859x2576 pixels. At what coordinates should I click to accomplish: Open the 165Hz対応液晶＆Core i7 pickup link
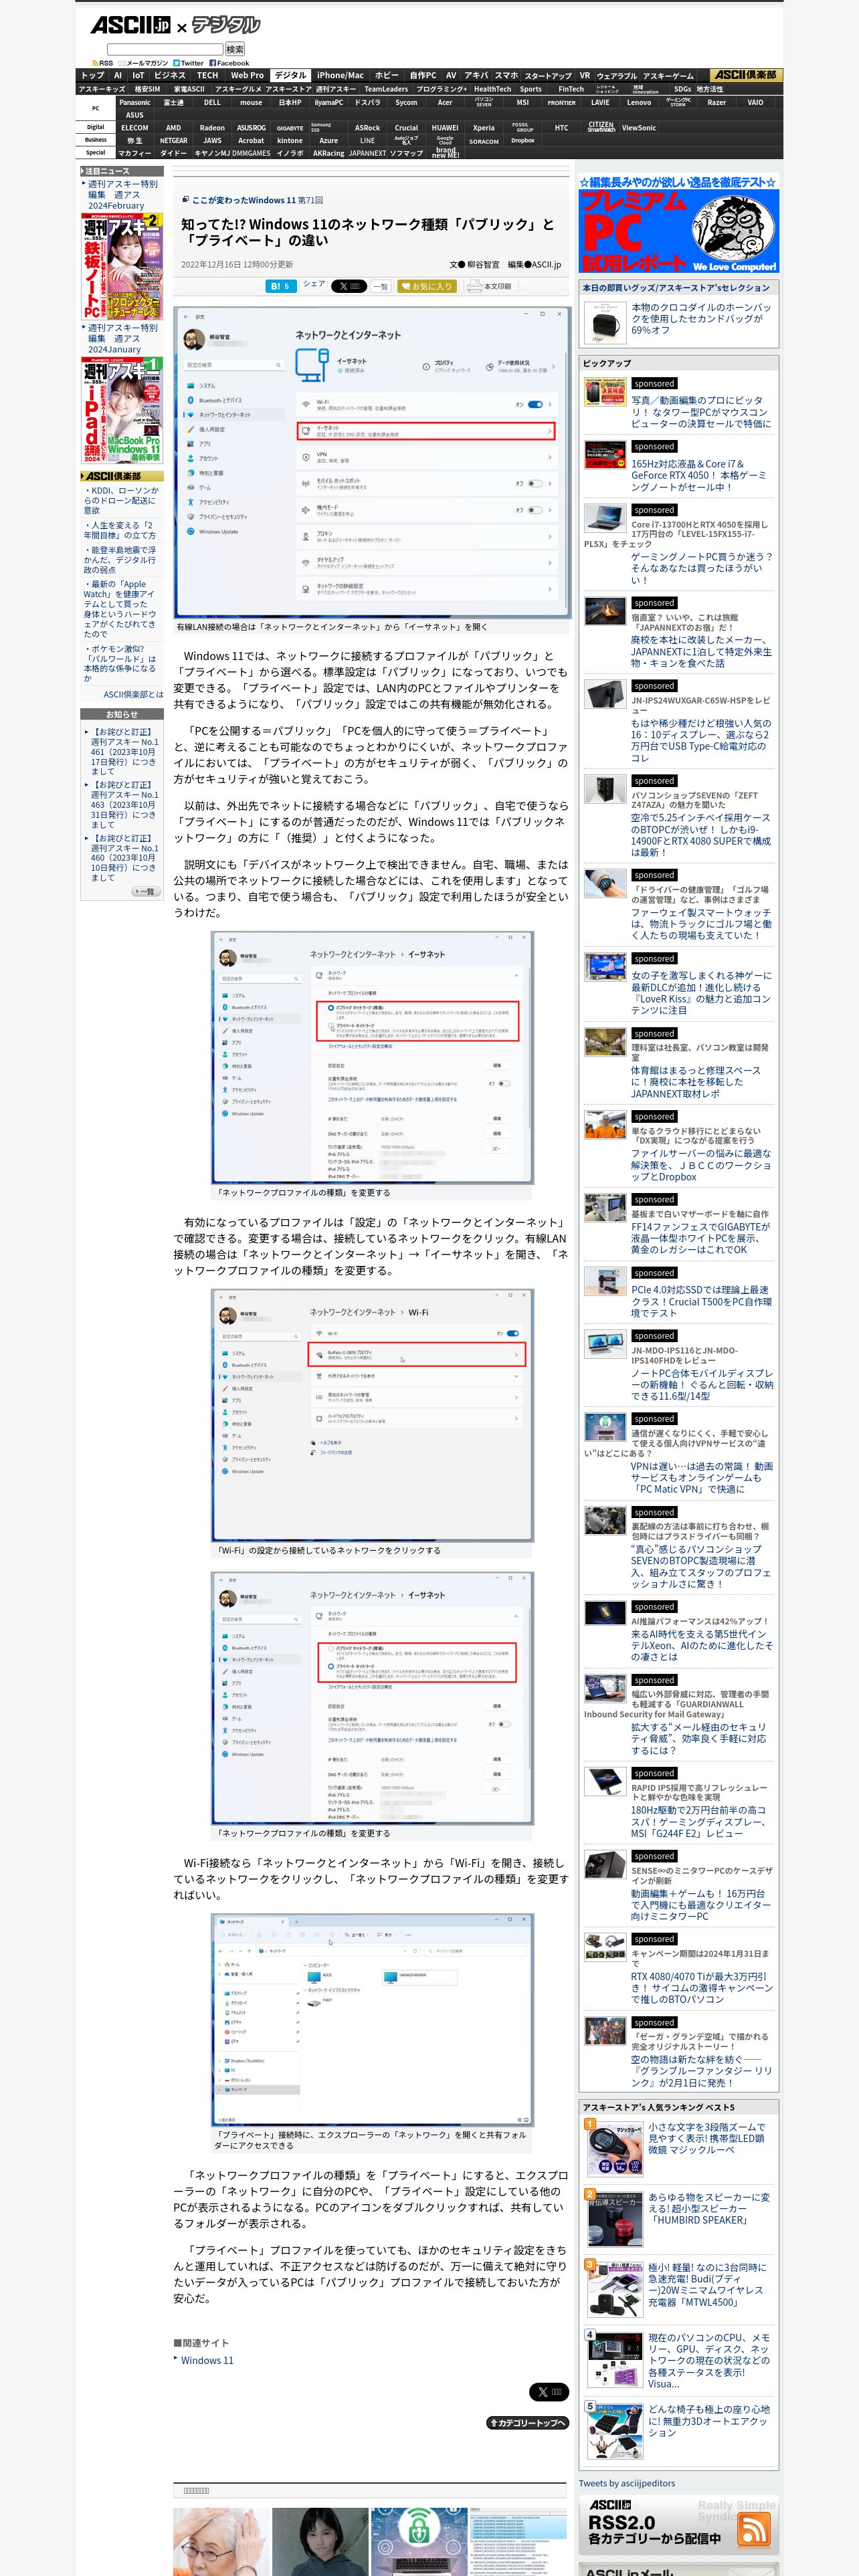(x=699, y=476)
